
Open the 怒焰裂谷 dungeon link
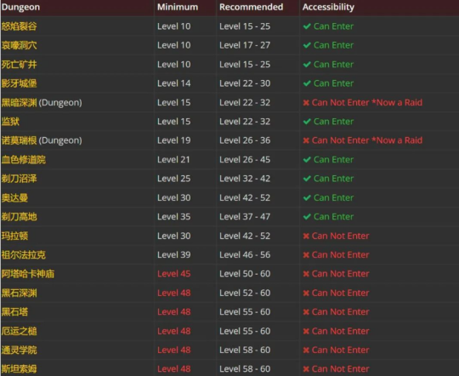[19, 26]
